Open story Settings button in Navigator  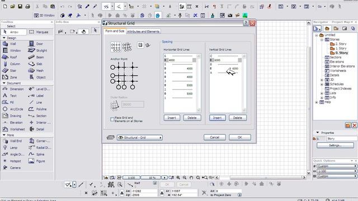335,145
